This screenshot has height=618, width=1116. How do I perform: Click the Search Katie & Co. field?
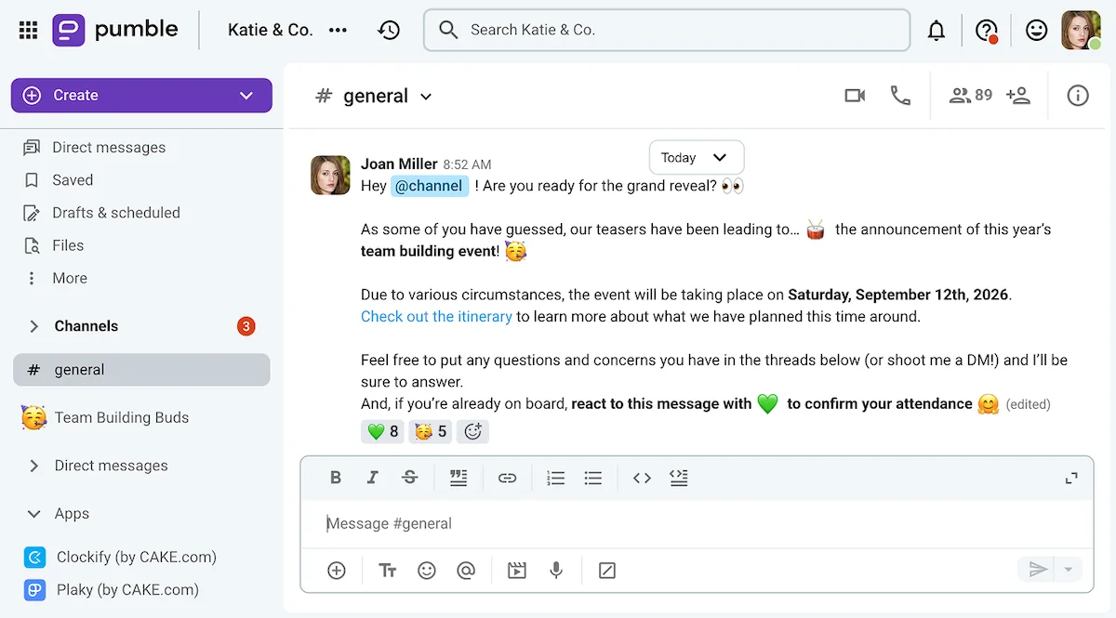click(667, 30)
